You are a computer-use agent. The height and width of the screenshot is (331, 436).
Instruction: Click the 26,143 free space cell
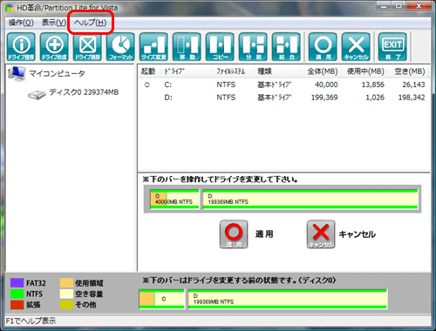point(413,84)
